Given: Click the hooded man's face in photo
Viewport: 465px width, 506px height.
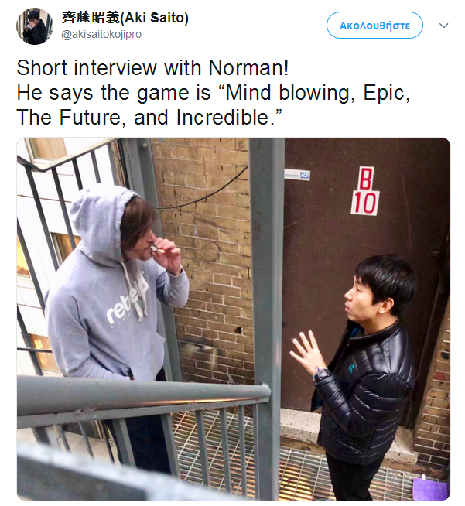Looking at the screenshot, I should click(x=140, y=230).
